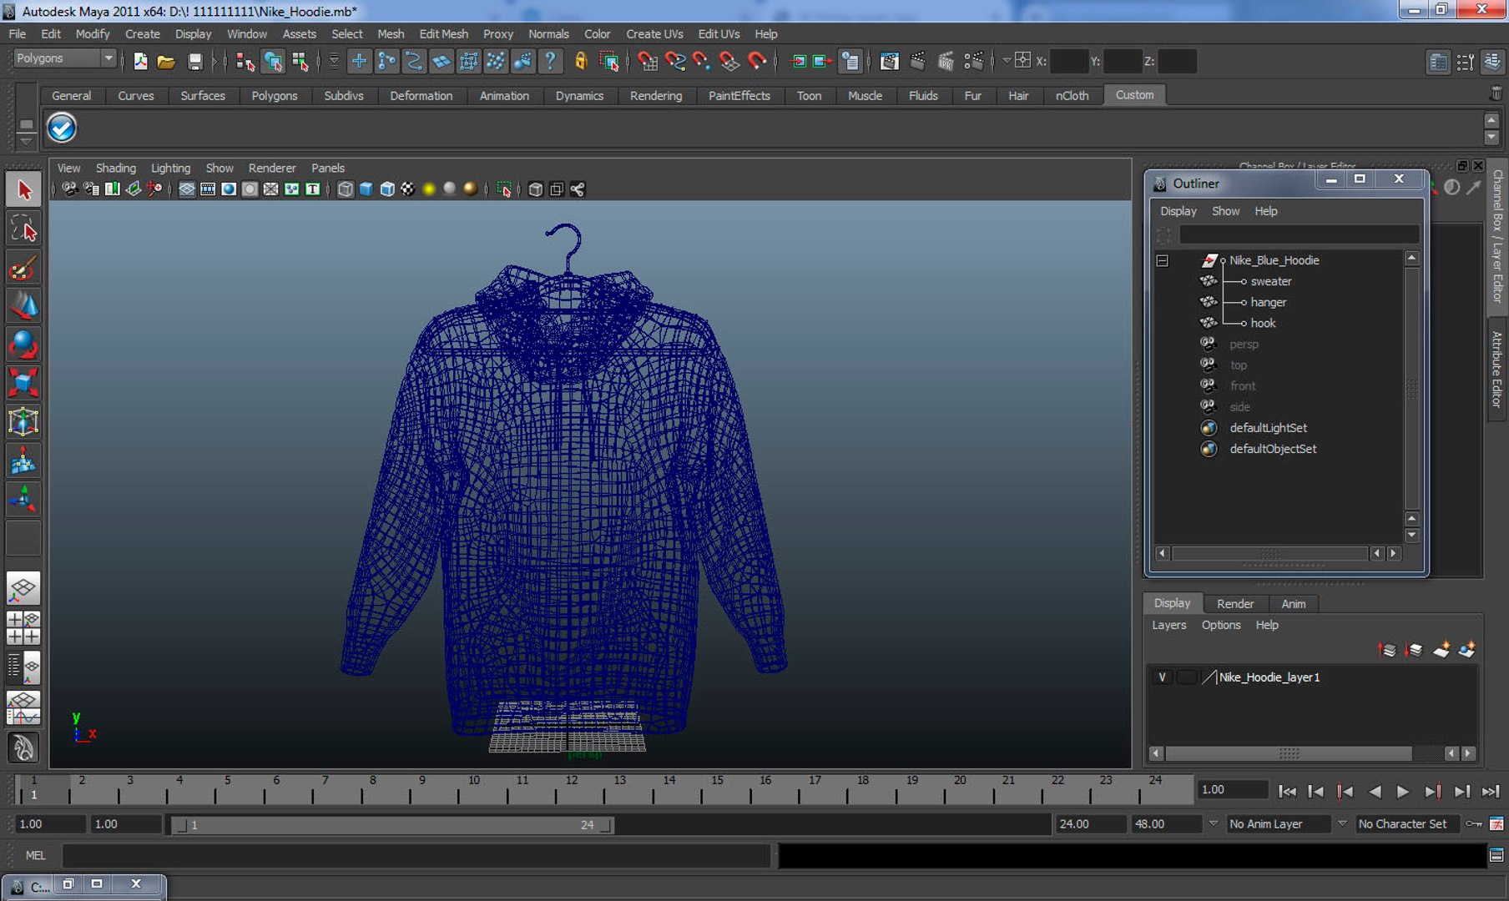Screen dimensions: 1509x901
Task: Activate the Rotate tool sphere icon
Action: point(23,345)
